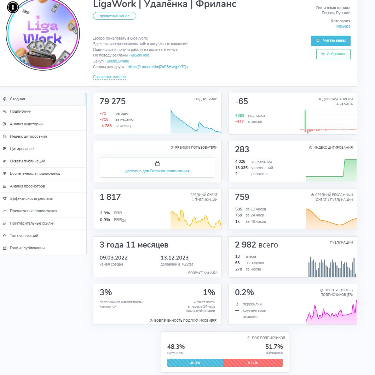Click the info icon beside Средний рекламный охват

(312, 195)
